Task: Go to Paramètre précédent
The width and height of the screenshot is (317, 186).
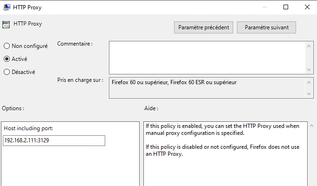Action: pos(203,27)
